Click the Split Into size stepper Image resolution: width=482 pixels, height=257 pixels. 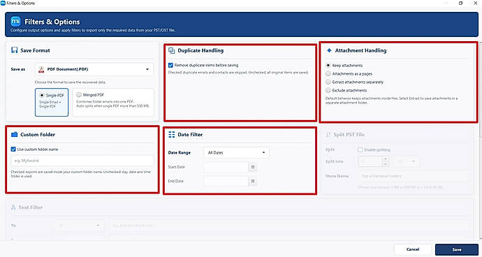click(385, 161)
